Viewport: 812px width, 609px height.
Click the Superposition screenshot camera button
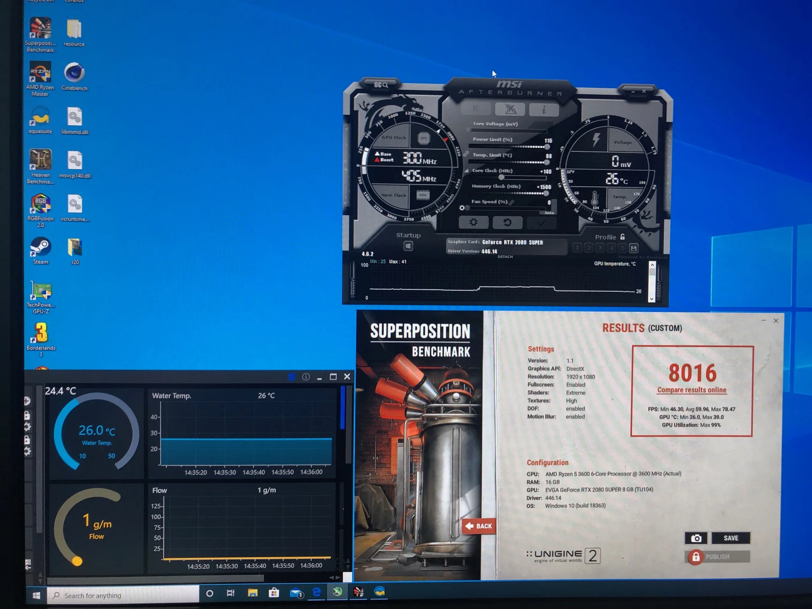[x=696, y=538]
